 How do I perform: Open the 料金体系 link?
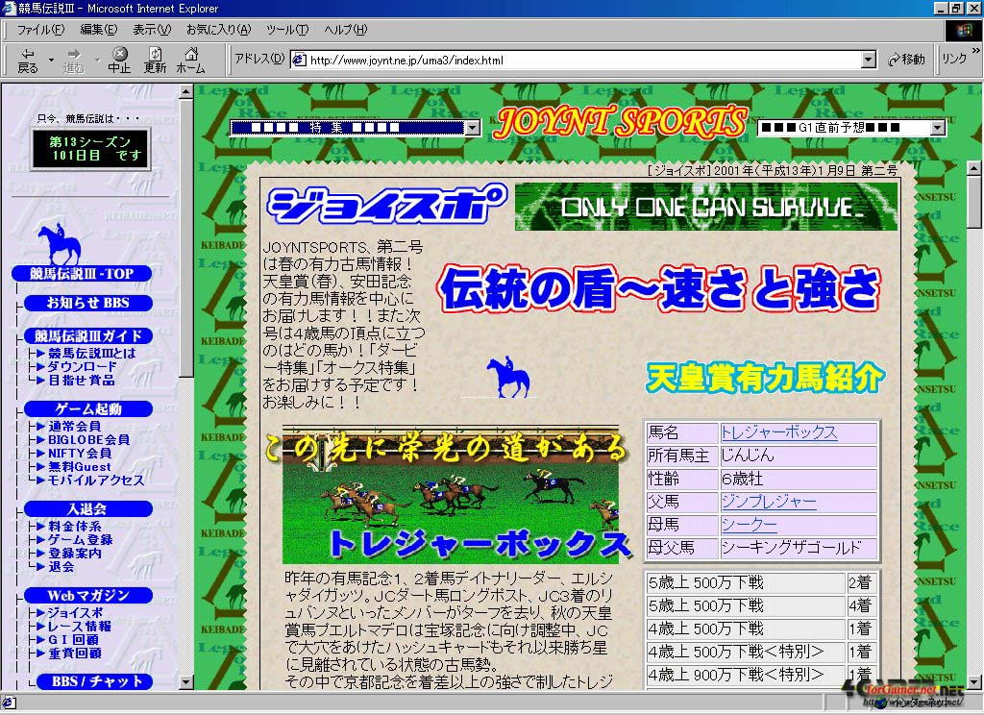point(75,527)
